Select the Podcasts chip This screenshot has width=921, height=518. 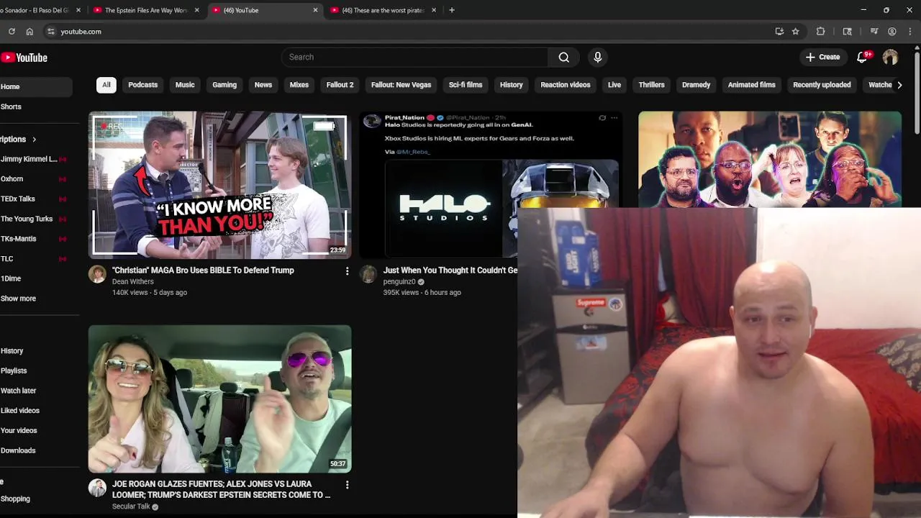142,85
